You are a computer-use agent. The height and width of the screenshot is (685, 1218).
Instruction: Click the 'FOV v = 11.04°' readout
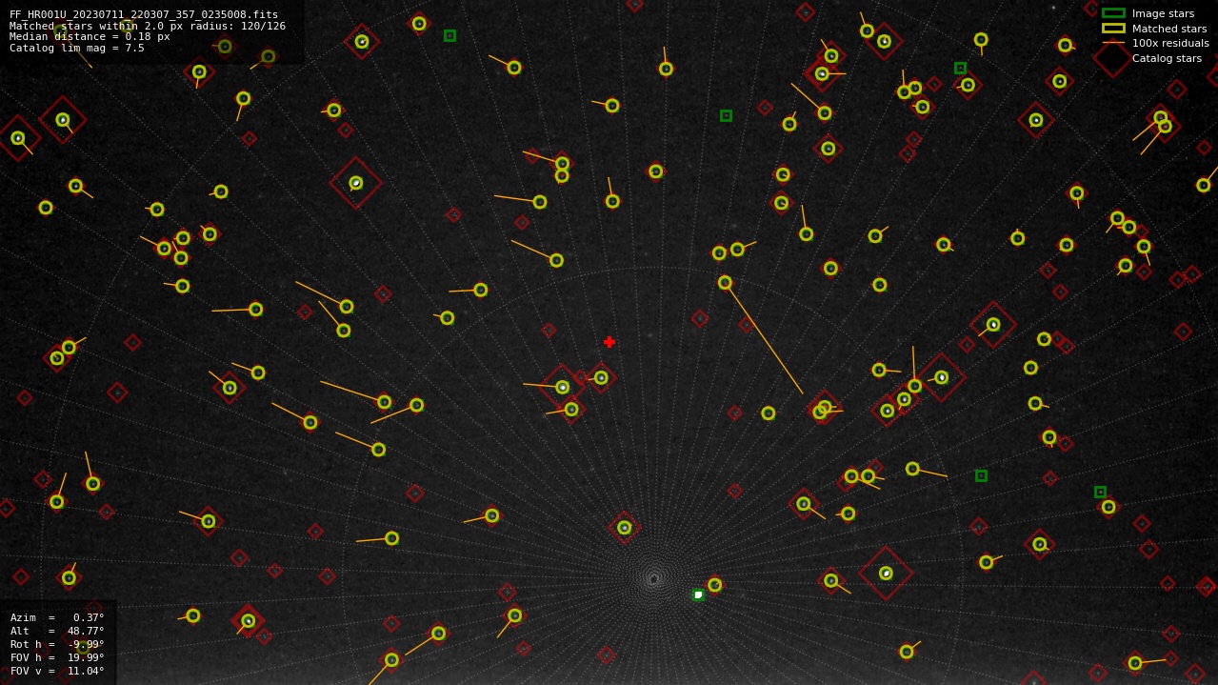(x=57, y=671)
